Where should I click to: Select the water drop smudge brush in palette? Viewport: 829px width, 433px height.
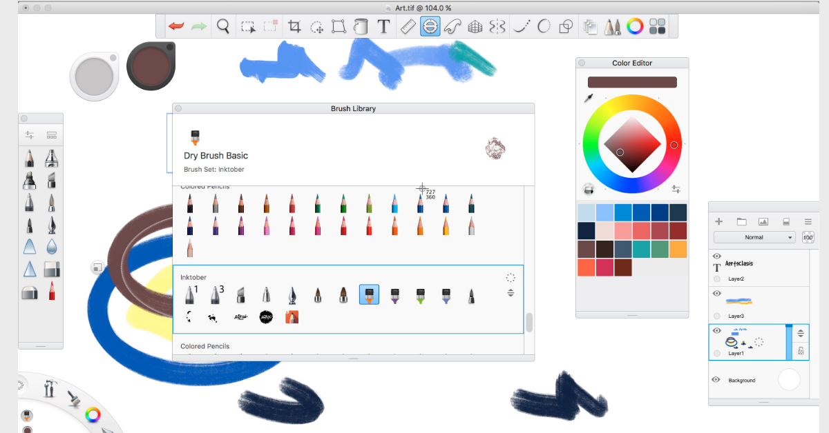coord(51,247)
